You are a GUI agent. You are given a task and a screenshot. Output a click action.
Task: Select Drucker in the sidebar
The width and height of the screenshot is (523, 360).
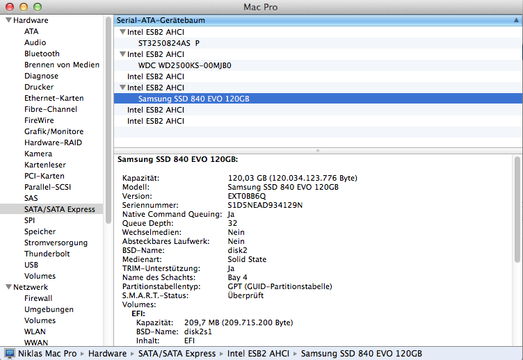(x=39, y=87)
